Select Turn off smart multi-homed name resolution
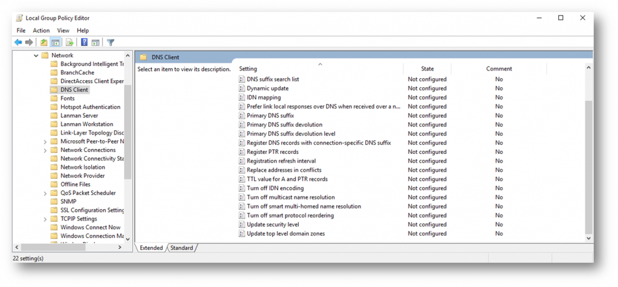This screenshot has width=618, height=287. point(304,206)
